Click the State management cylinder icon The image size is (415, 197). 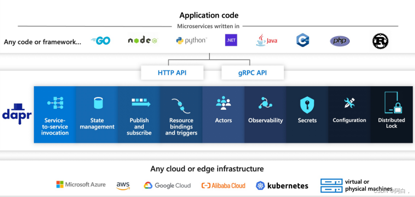(x=98, y=103)
